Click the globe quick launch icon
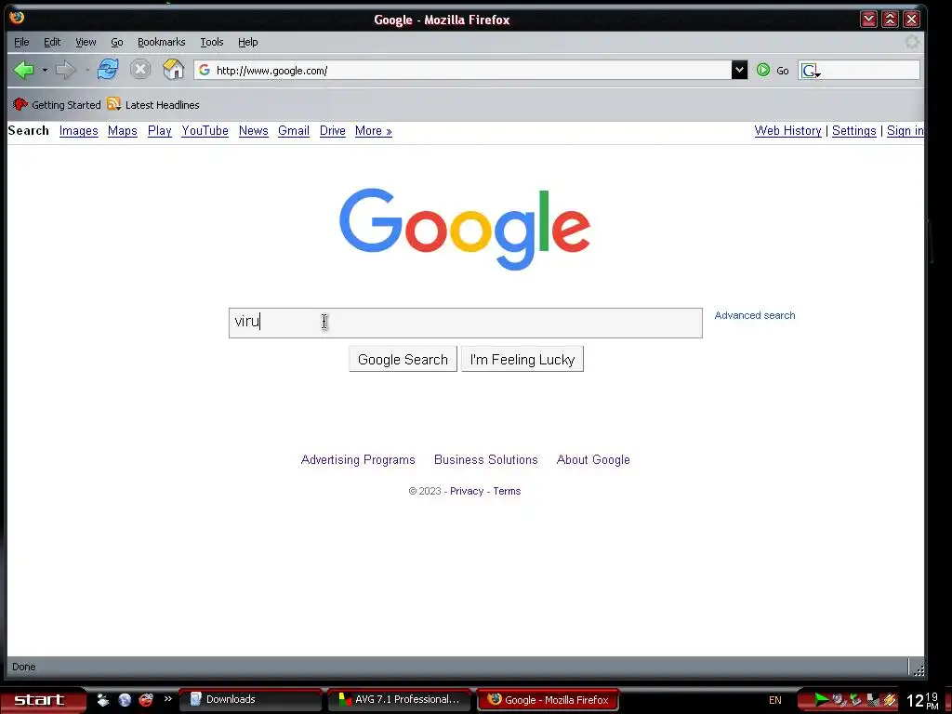 click(x=125, y=699)
